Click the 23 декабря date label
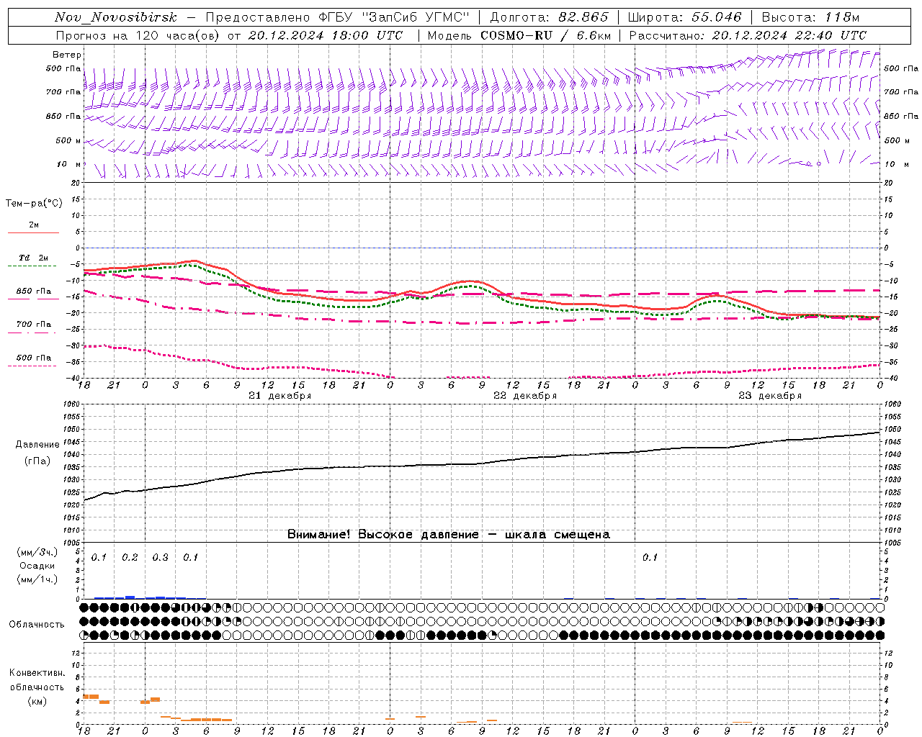This screenshot has height=737, width=922. pos(770,396)
